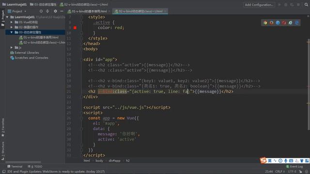
Task: Click the div#app breadcrumb
Action: pyautogui.click(x=114, y=160)
